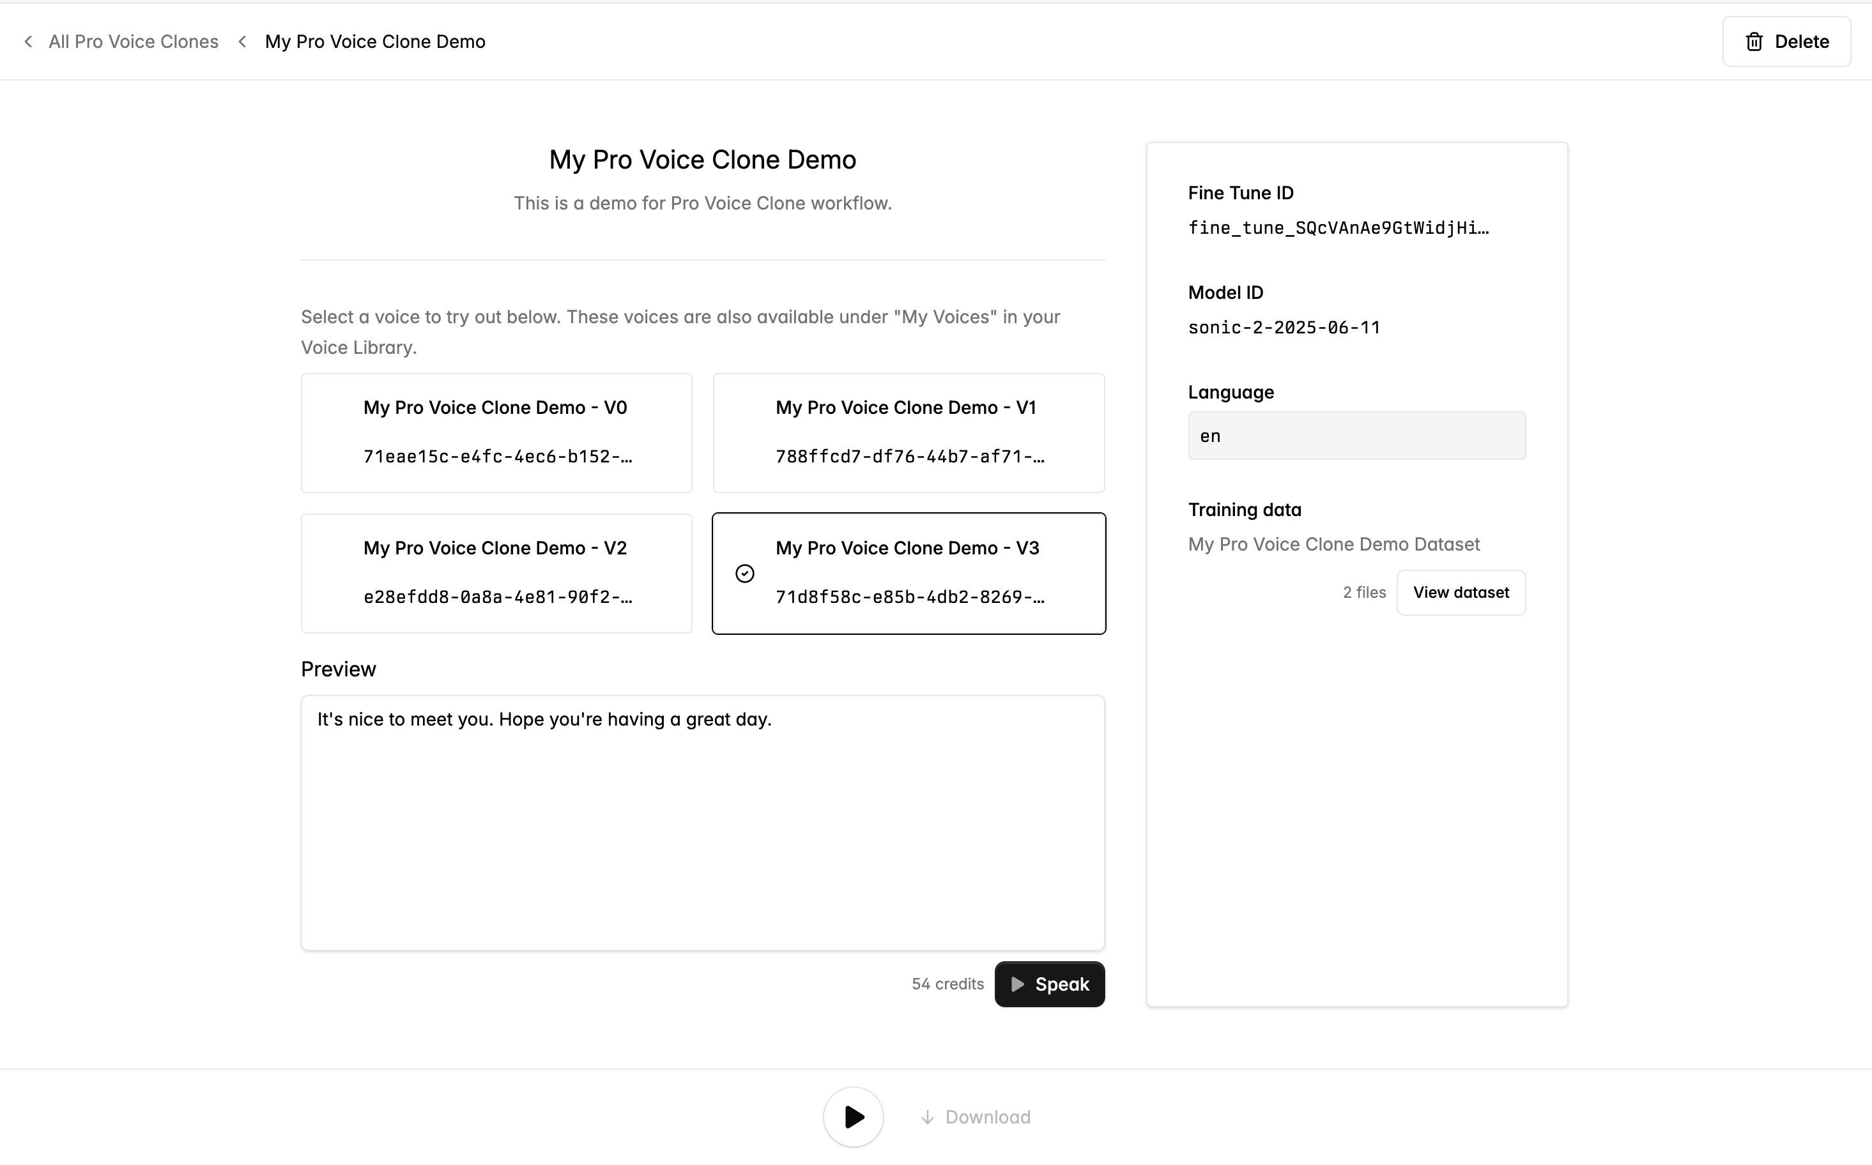
Task: Go back to All Pro Voice Clones
Action: pyautogui.click(x=134, y=42)
